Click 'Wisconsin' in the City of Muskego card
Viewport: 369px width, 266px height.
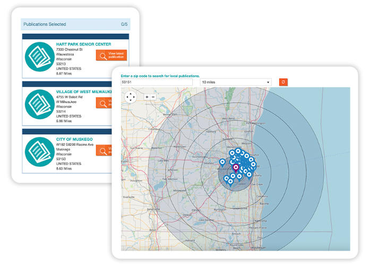coord(64,154)
